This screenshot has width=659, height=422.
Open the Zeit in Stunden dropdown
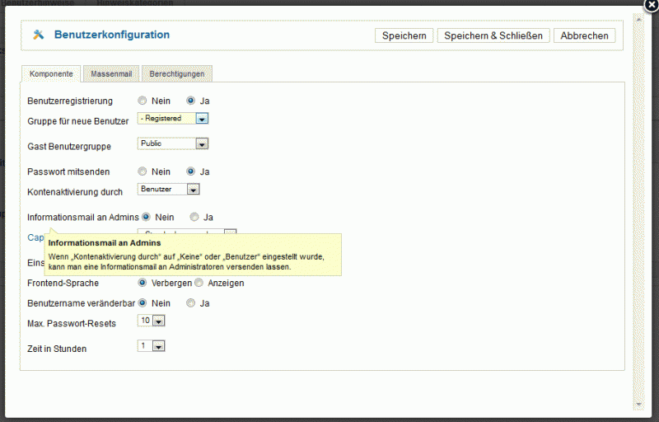pos(151,346)
